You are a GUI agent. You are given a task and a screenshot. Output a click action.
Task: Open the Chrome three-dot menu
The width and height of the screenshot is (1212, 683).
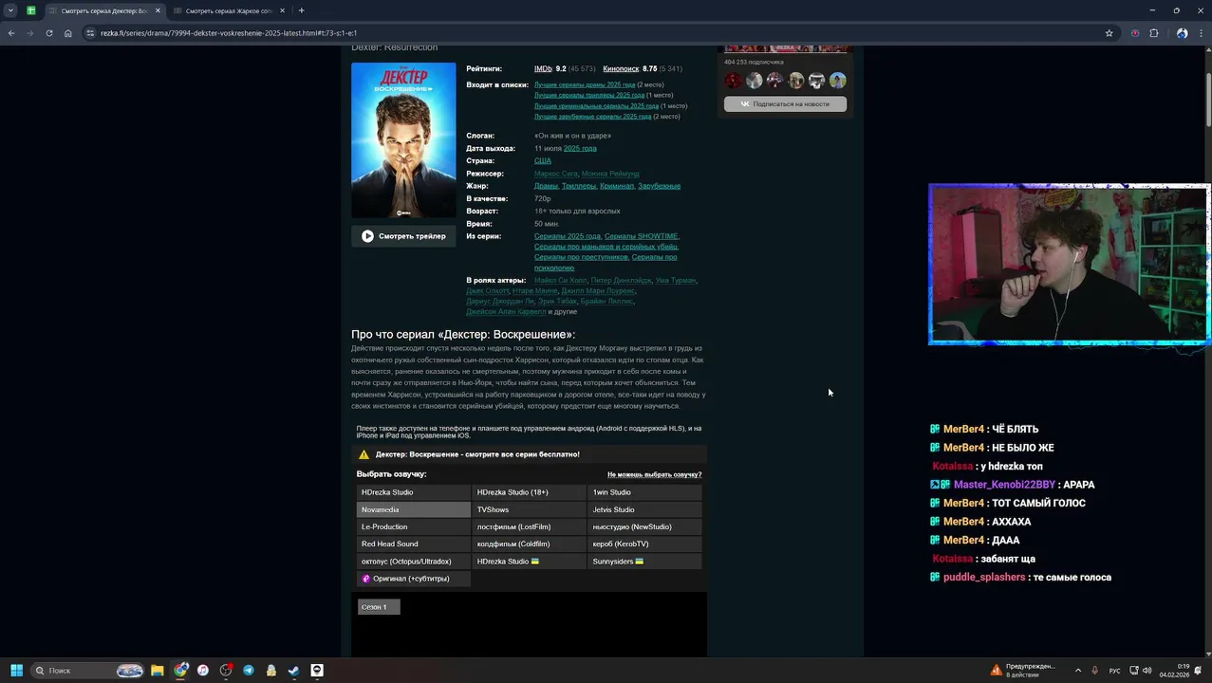1201,33
